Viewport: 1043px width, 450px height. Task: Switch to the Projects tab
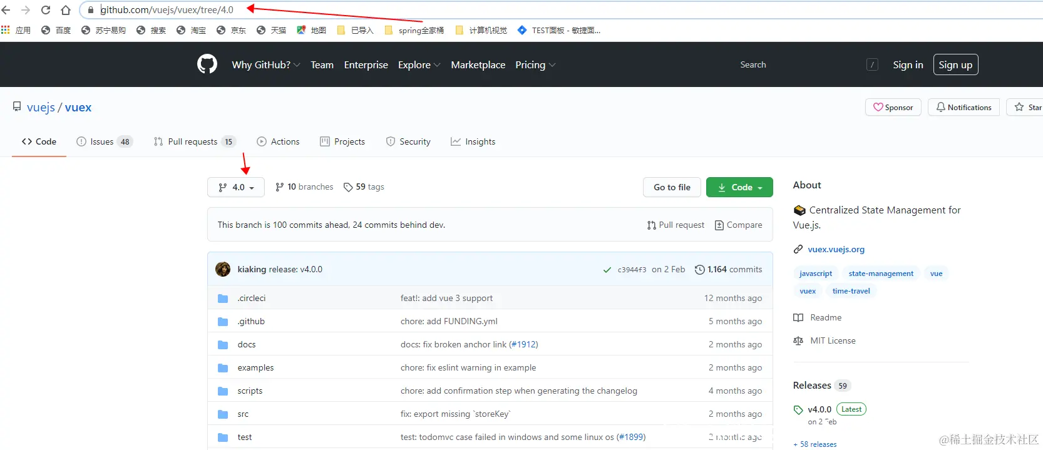click(342, 142)
